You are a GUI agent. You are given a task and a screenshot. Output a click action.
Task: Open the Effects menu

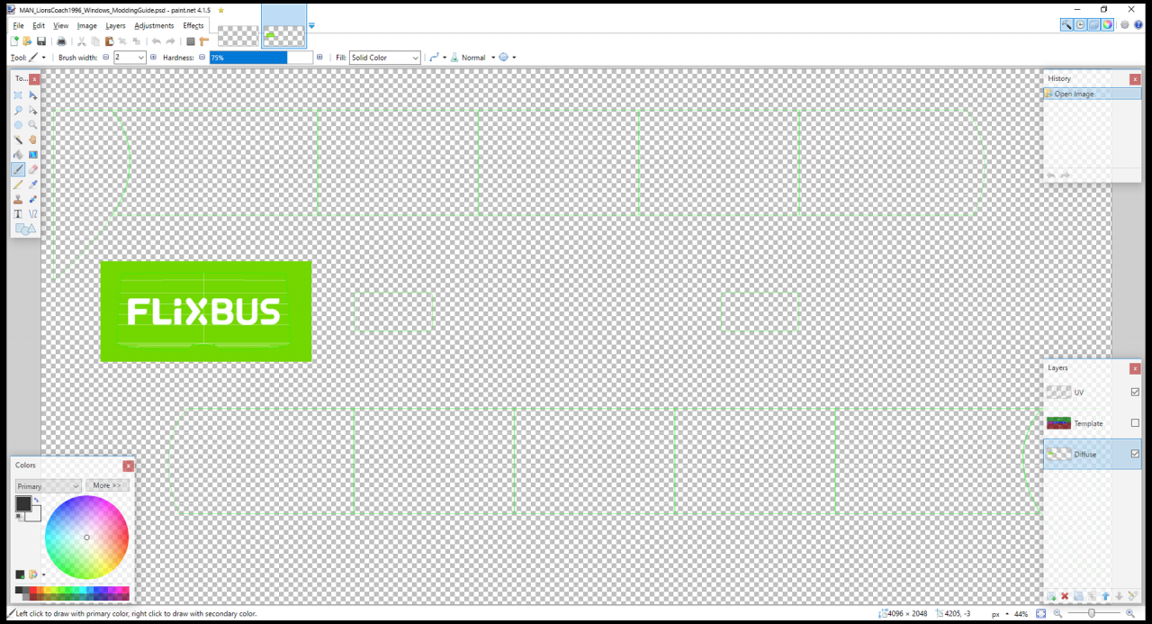(x=193, y=26)
